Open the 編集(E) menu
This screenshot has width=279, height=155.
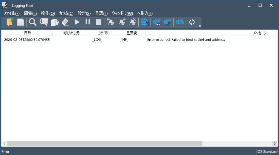click(30, 13)
